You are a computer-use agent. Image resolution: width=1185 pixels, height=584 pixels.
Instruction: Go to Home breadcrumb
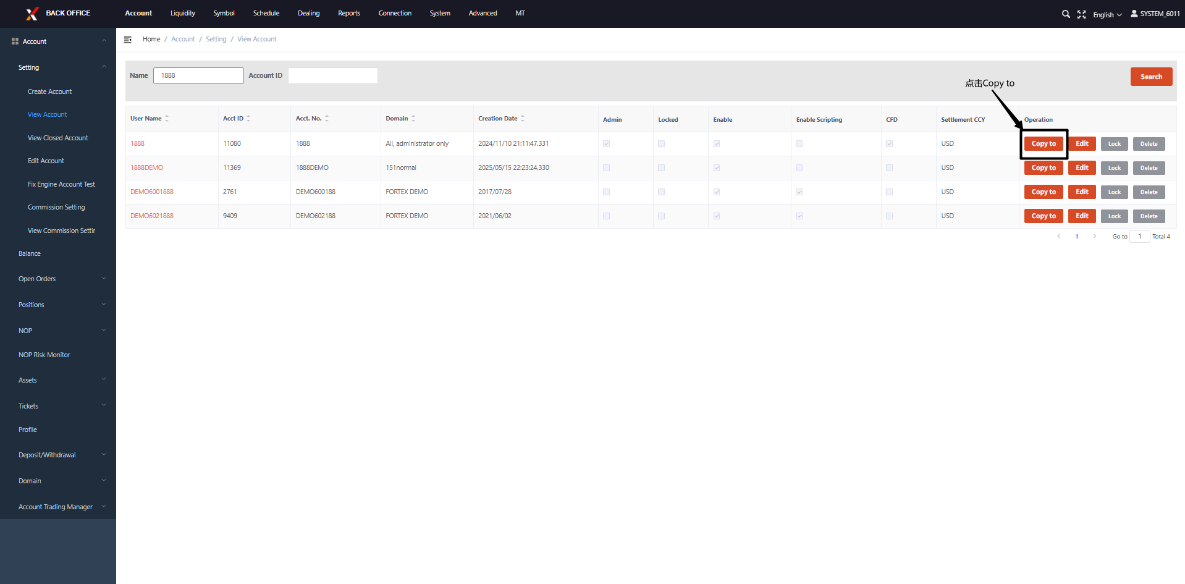(x=151, y=40)
